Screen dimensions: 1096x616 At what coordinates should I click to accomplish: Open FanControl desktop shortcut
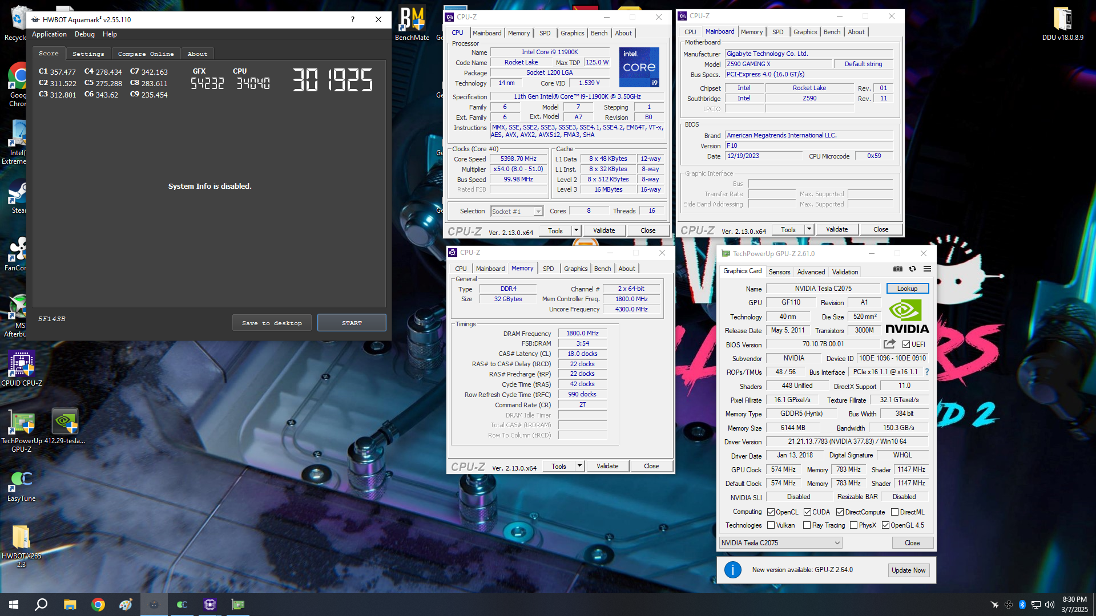17,254
